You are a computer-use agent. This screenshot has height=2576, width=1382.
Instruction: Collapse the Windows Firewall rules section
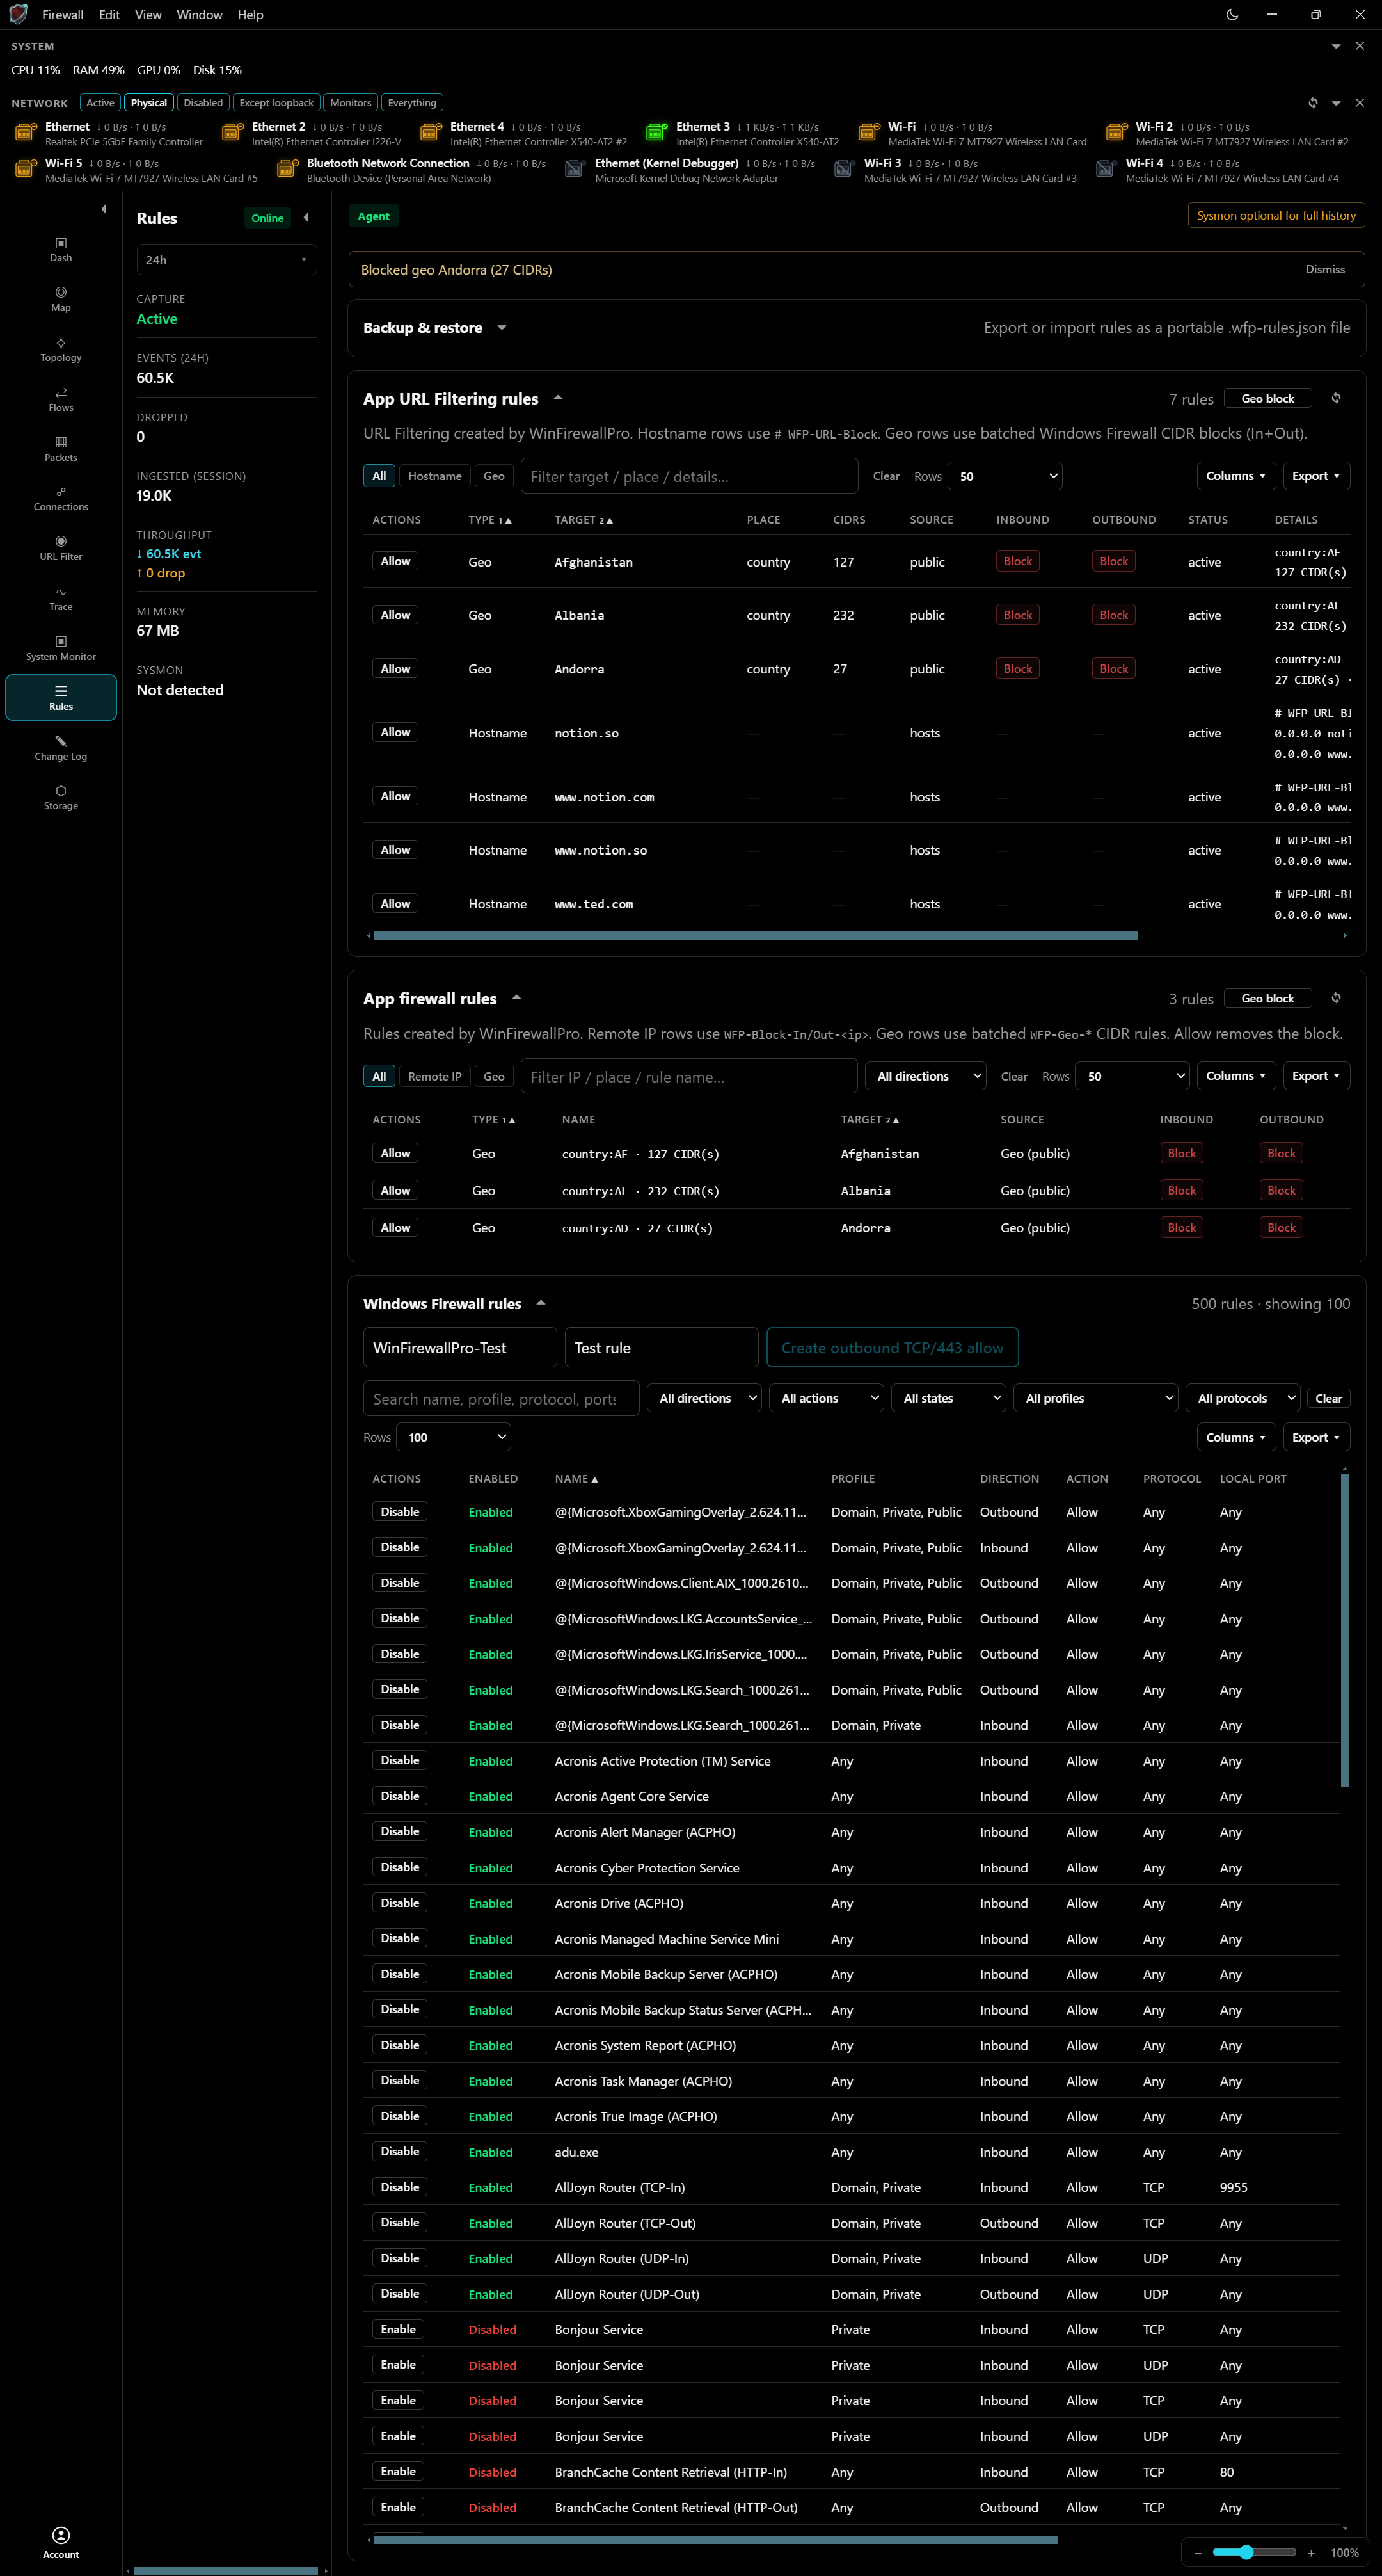coord(541,1303)
